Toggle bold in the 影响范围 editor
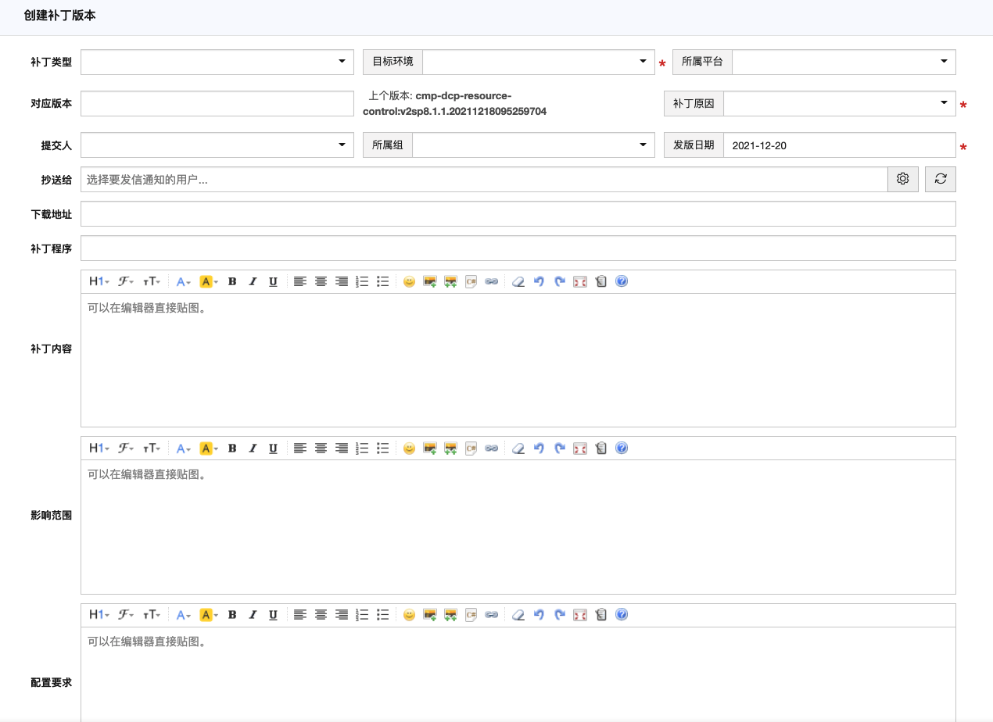 click(232, 448)
